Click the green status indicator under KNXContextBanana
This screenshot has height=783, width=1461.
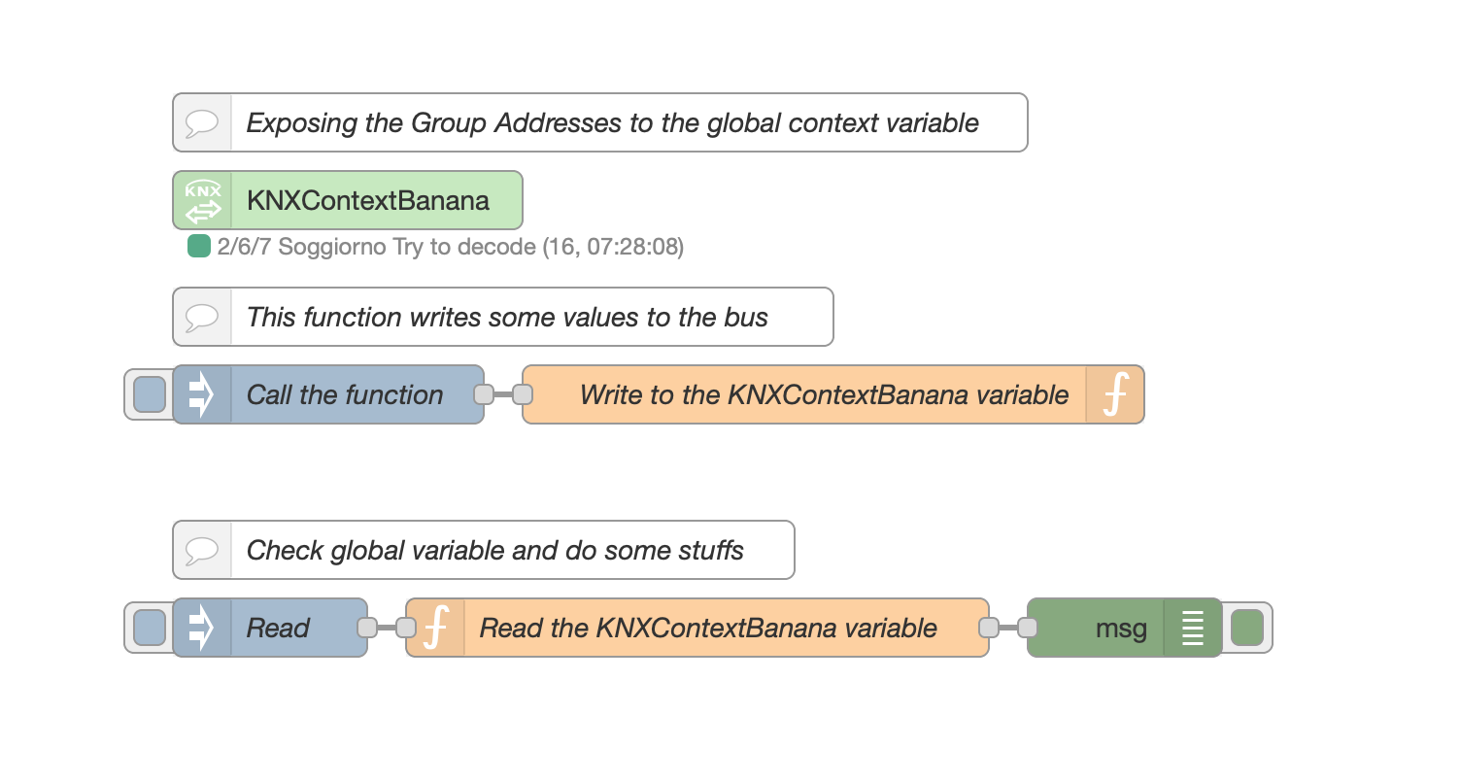[199, 247]
